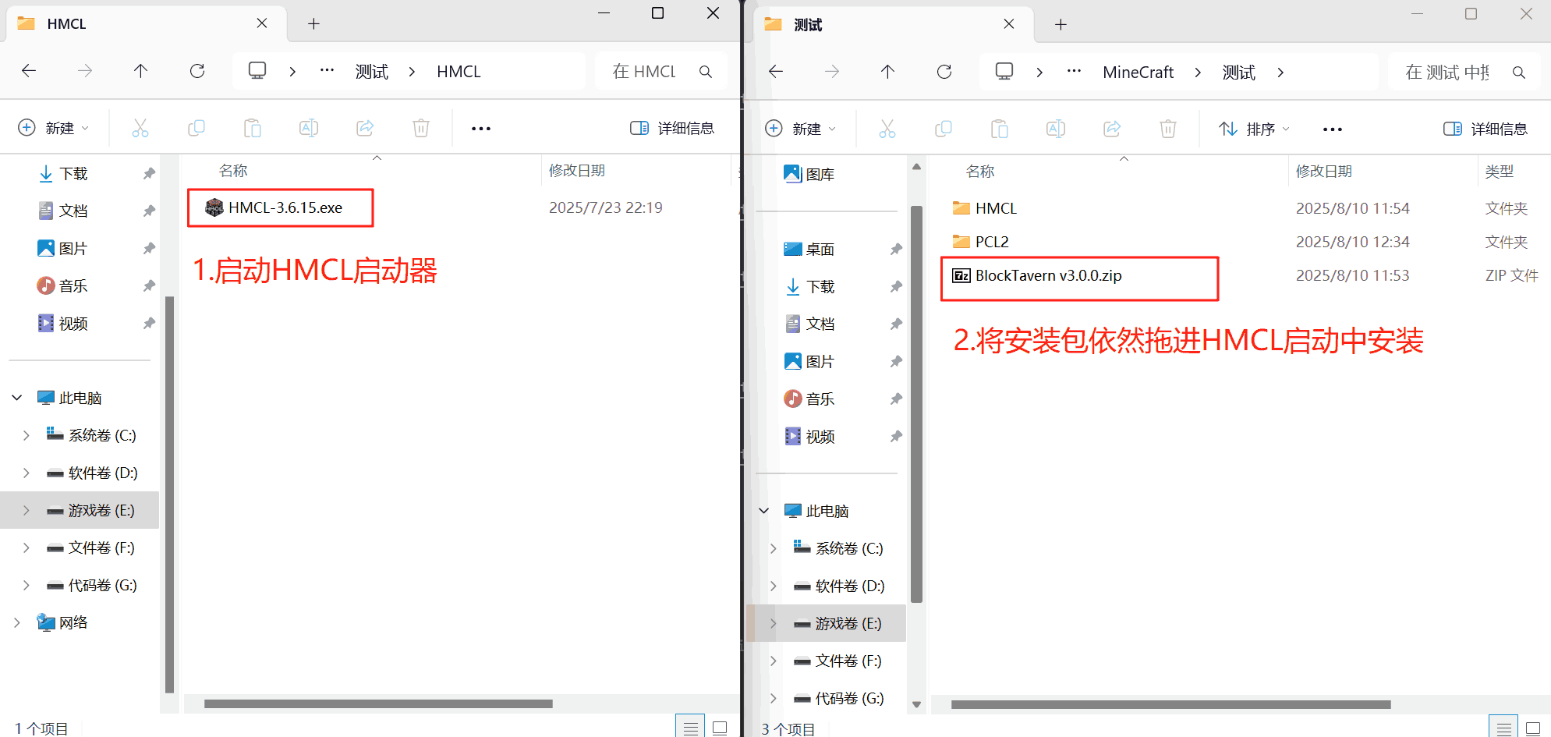Go up one folder in HMCL window

pos(140,71)
